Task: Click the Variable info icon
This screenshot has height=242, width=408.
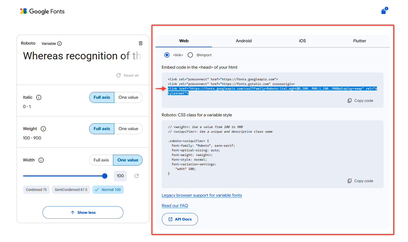Action: click(59, 44)
